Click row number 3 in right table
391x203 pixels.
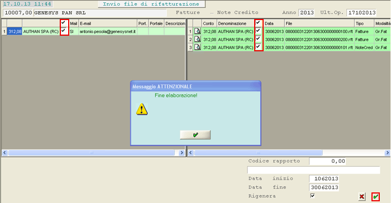coord(190,47)
